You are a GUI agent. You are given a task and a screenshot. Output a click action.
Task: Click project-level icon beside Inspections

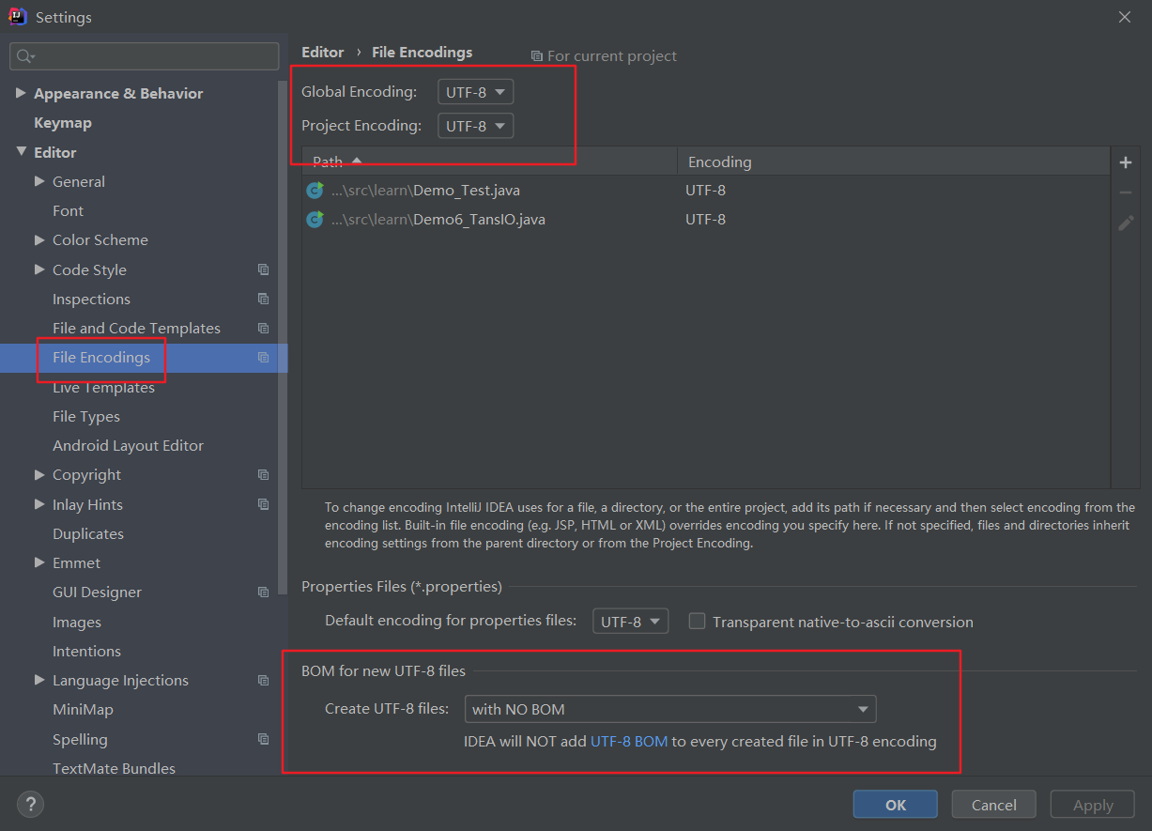tap(263, 299)
